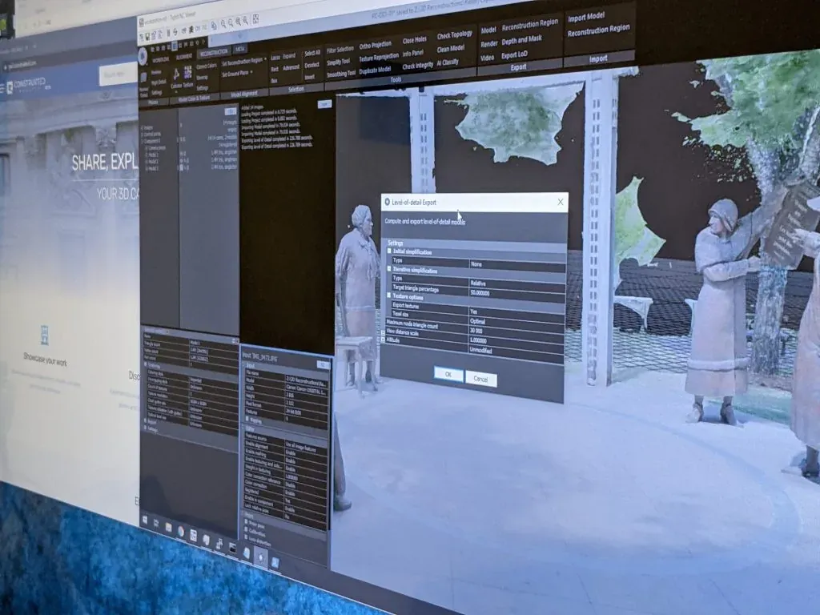Click Check Topology tool
This screenshot has width=820, height=615.
pyautogui.click(x=455, y=35)
